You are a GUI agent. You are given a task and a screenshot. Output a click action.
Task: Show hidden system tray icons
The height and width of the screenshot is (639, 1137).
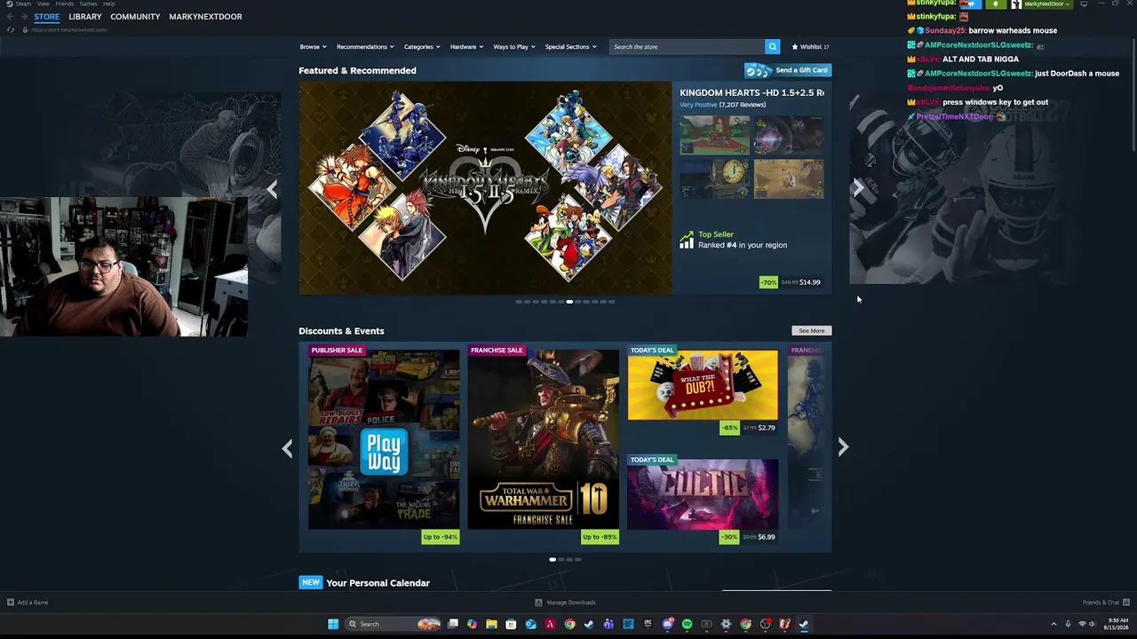pyautogui.click(x=1054, y=624)
